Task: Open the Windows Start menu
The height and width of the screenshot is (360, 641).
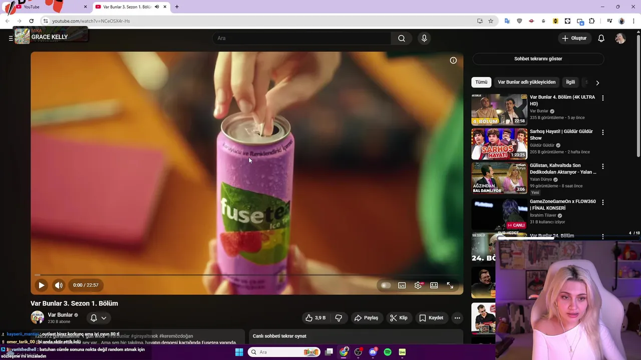Action: tap(239, 352)
